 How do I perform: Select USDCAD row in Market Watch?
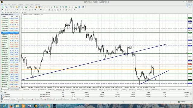[x=10, y=27]
